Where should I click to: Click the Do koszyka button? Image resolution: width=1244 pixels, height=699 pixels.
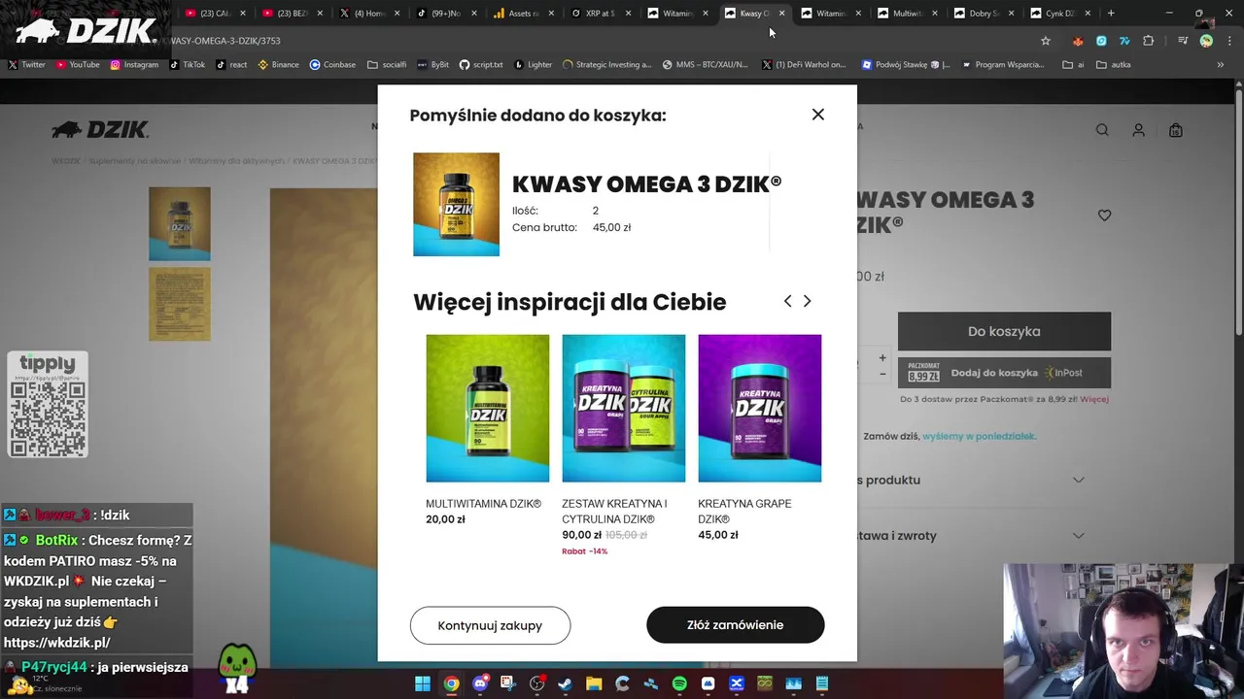pos(1004,331)
